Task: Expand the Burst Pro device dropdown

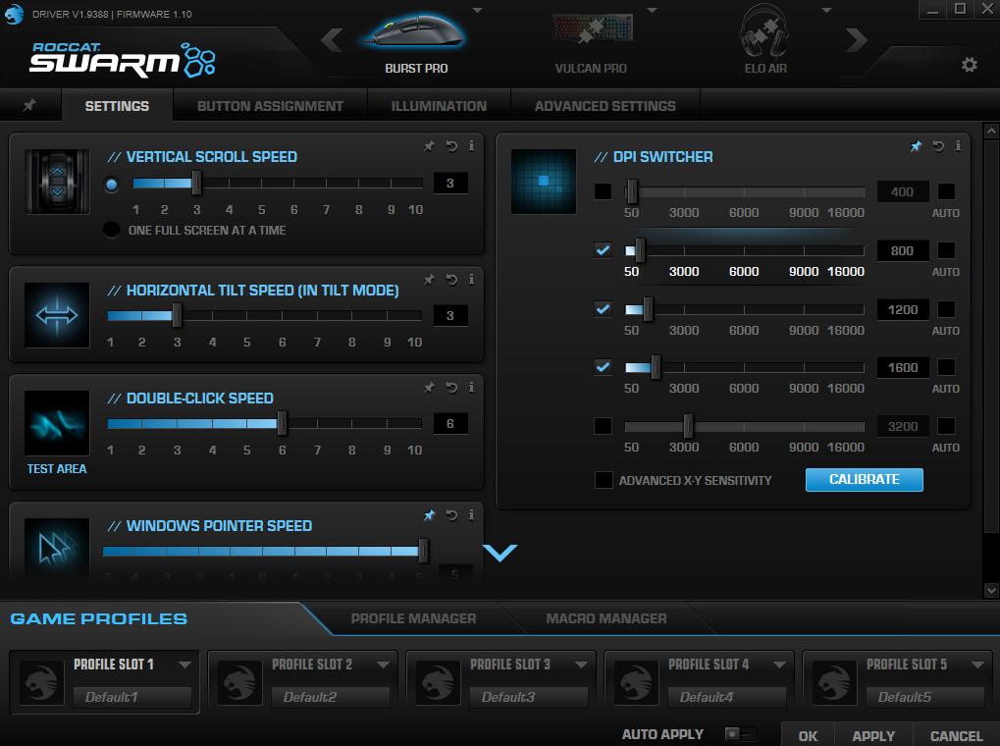Action: tap(477, 10)
